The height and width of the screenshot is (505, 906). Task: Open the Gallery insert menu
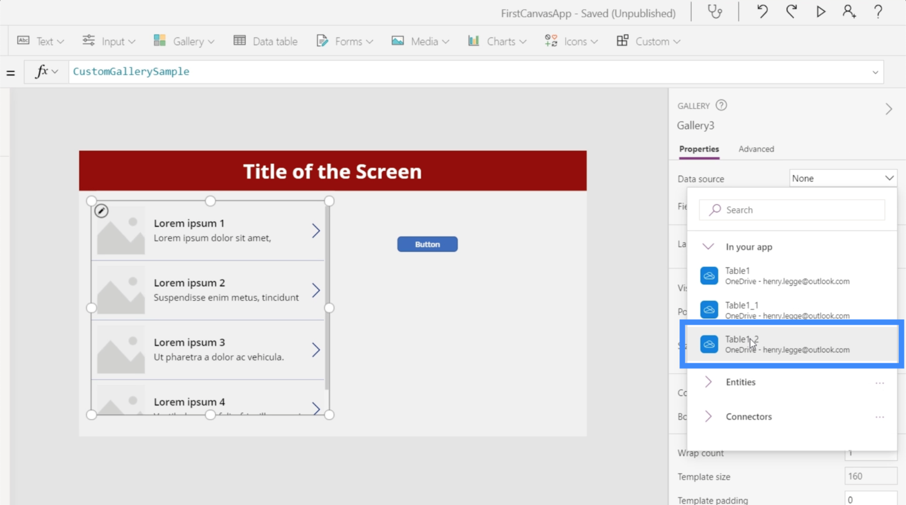(x=184, y=41)
